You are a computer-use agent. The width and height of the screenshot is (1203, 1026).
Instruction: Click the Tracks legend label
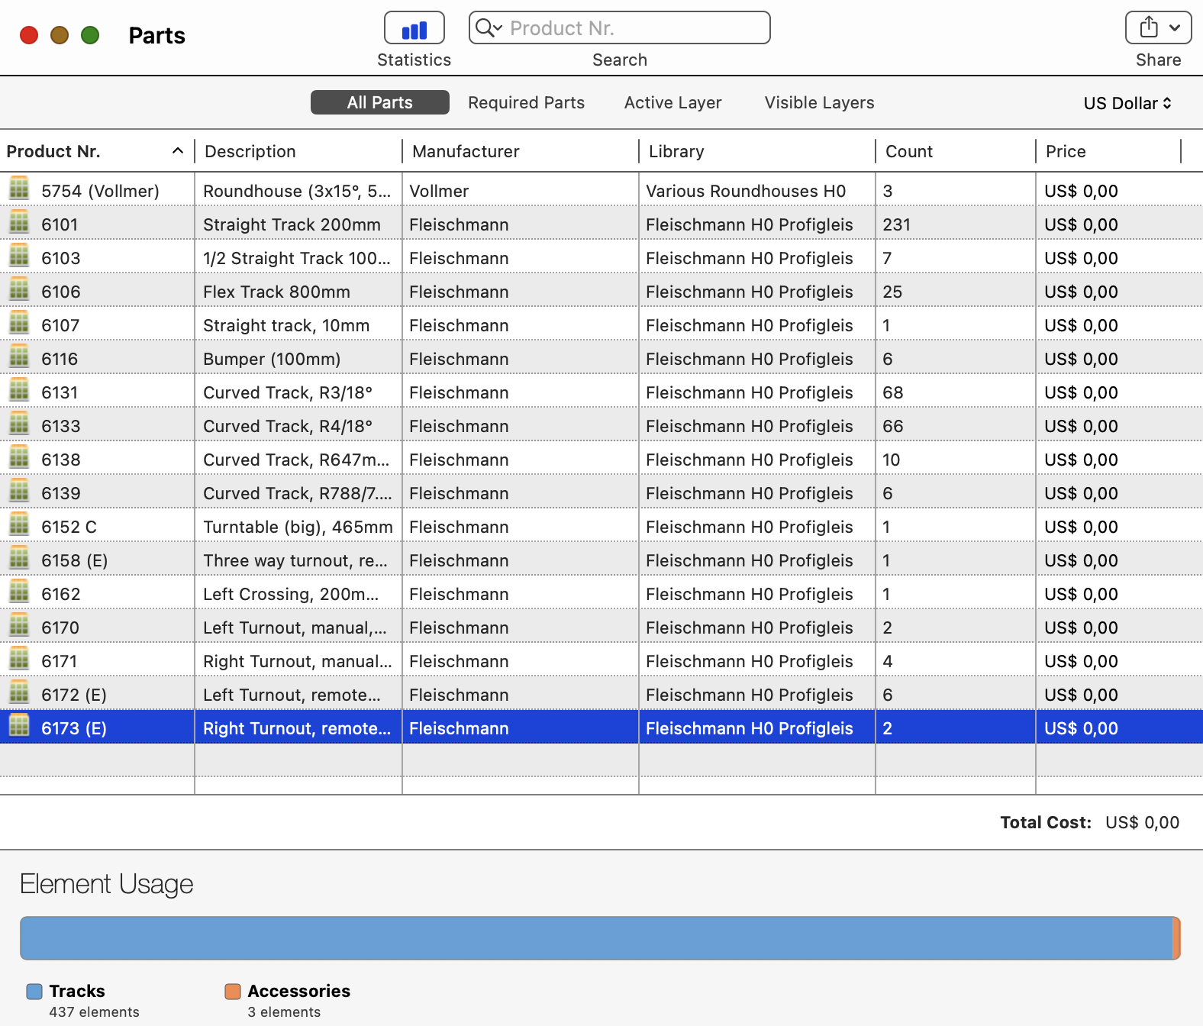click(77, 991)
